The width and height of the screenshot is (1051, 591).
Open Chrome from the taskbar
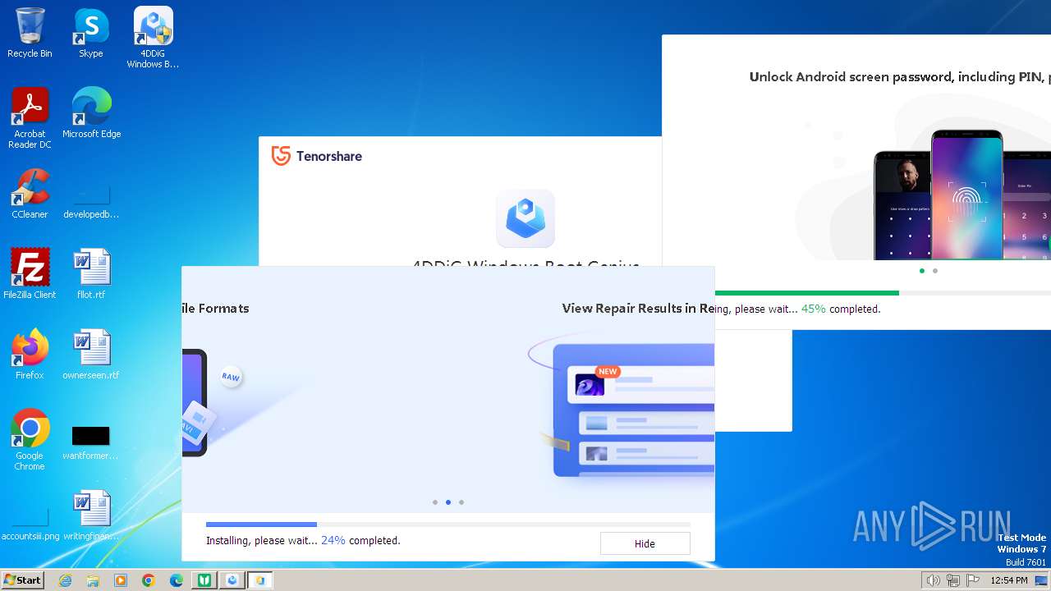click(149, 580)
